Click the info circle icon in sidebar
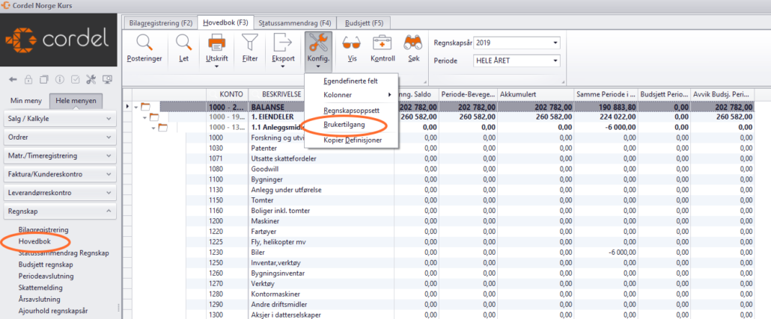 pyautogui.click(x=59, y=79)
